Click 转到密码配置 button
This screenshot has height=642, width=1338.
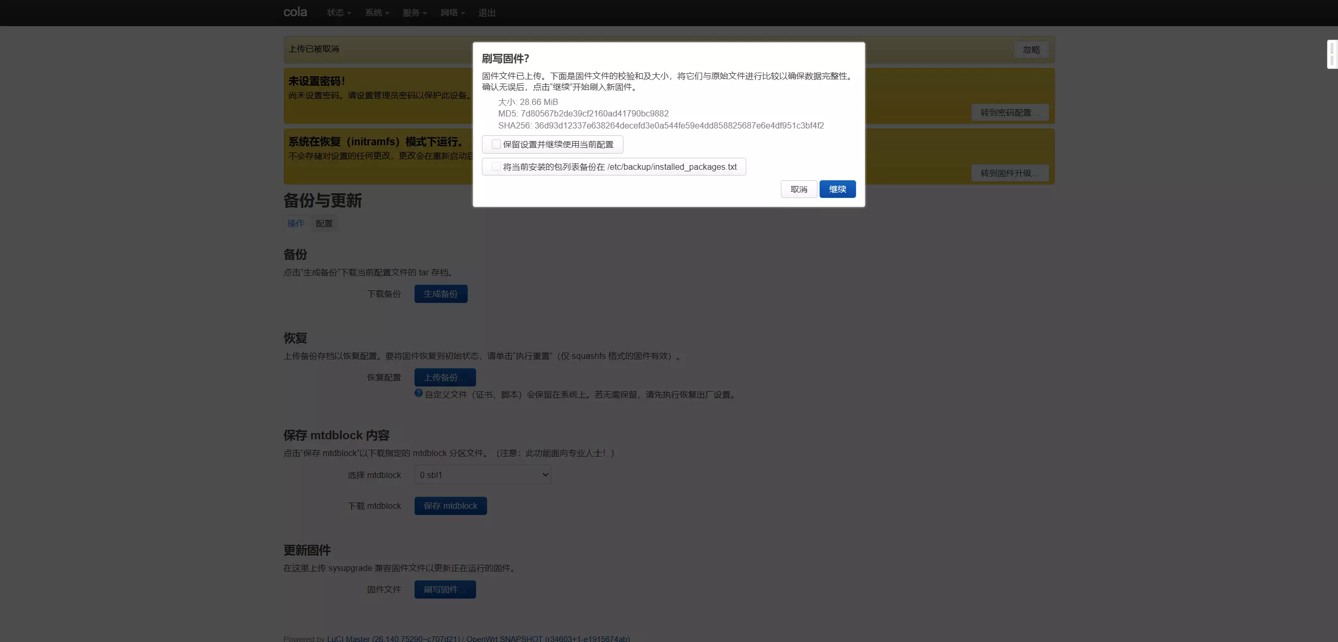tap(1010, 112)
